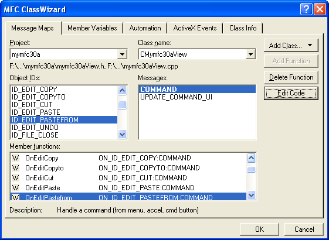Screen dimensions: 329x240
Task: Open the ActiveX Events tab
Action: point(195,28)
